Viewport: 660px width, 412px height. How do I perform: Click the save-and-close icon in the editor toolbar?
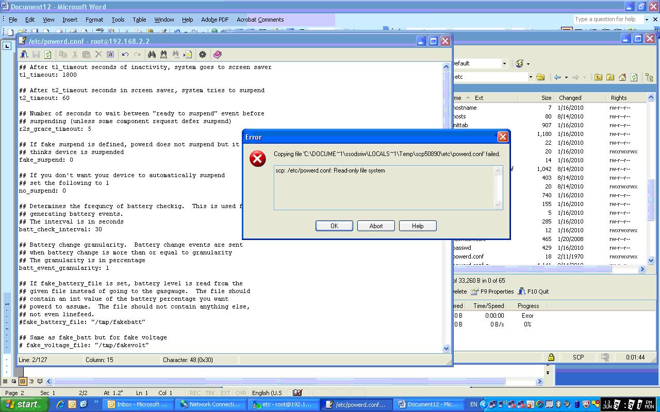click(x=24, y=55)
